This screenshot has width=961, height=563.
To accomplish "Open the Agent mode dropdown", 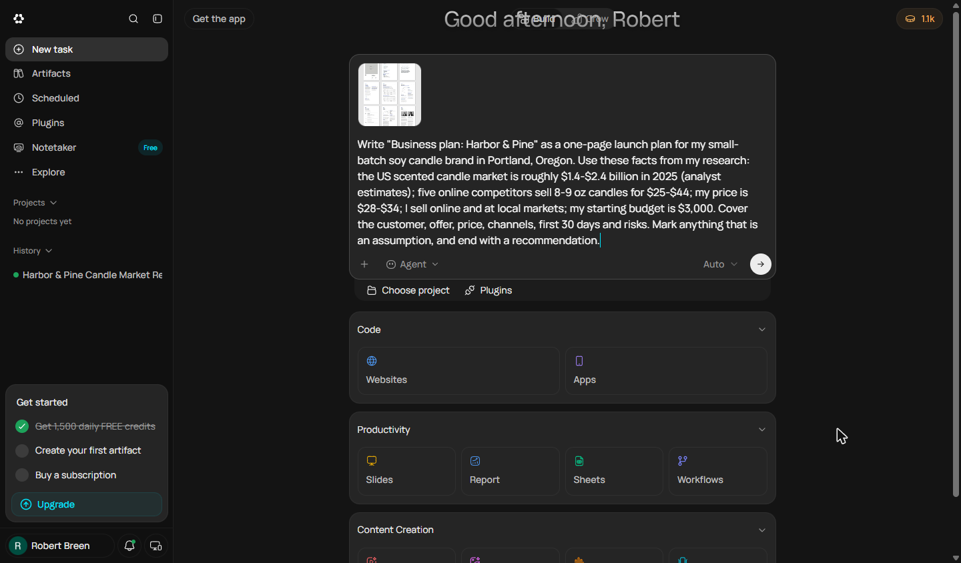I will point(412,264).
